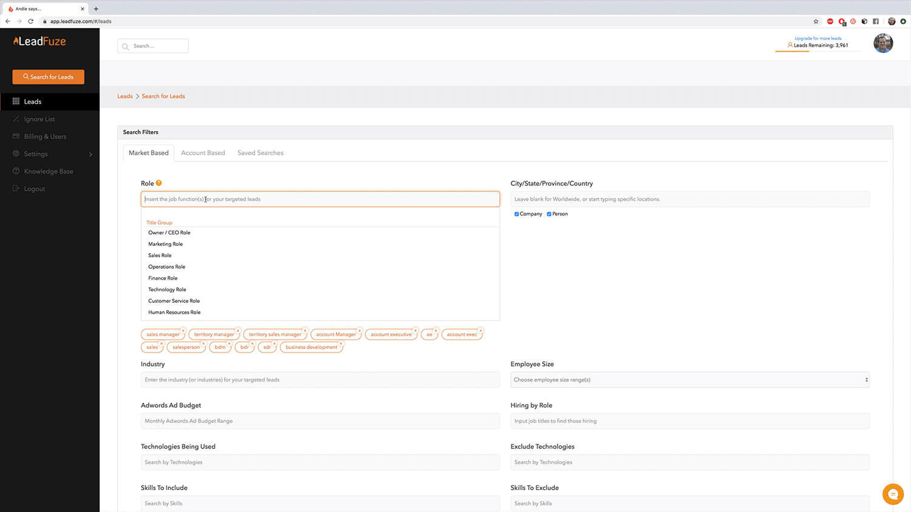Remove the bdr tag
Viewport: 911px width, 512px height.
[252, 343]
